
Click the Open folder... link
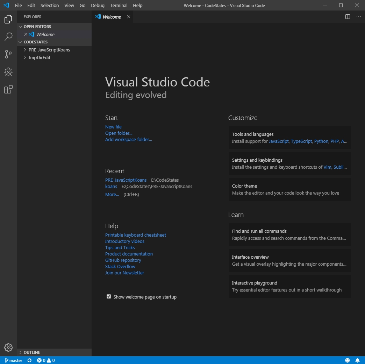point(119,133)
